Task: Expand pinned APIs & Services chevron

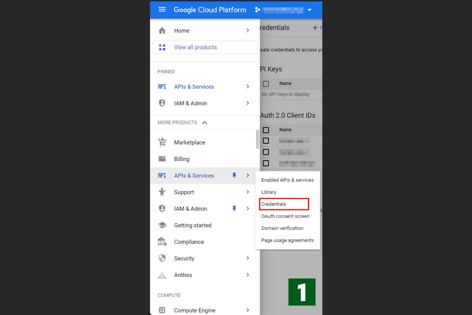Action: pyautogui.click(x=248, y=87)
